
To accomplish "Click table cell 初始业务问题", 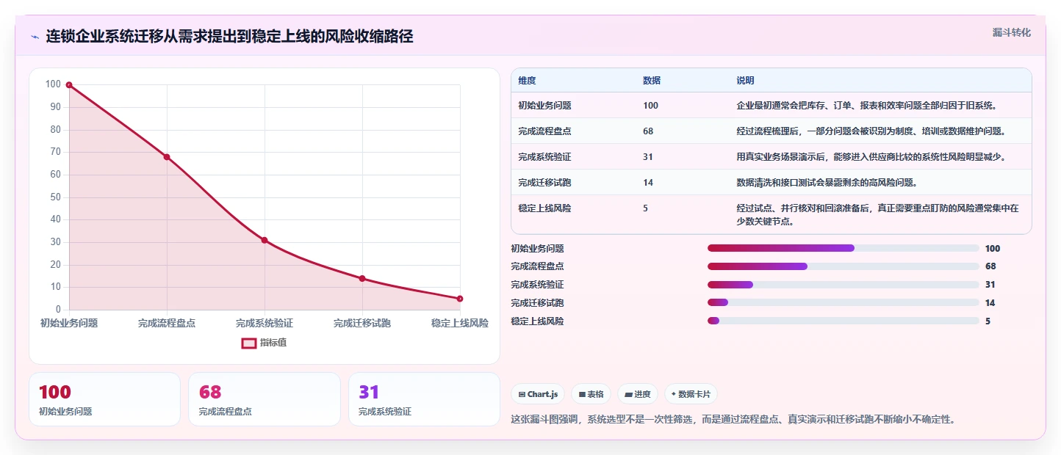I will pyautogui.click(x=544, y=106).
